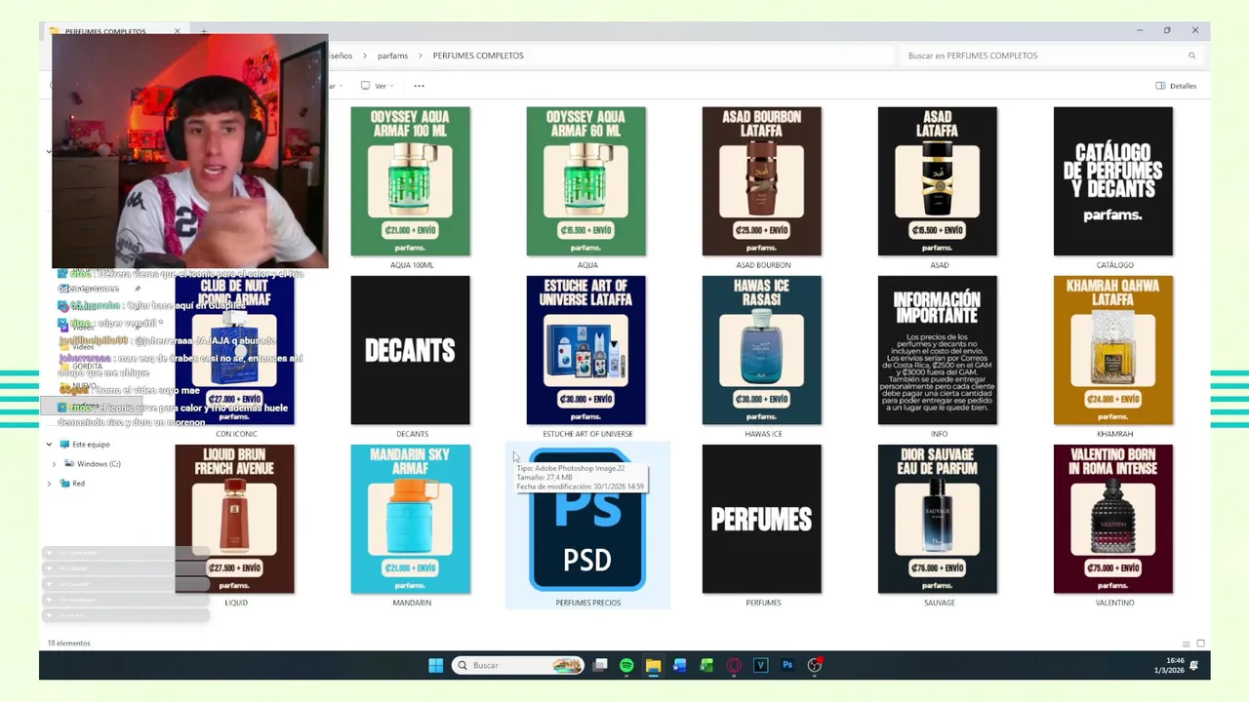
Task: Open Opera GX browser in taskbar
Action: [x=734, y=665]
